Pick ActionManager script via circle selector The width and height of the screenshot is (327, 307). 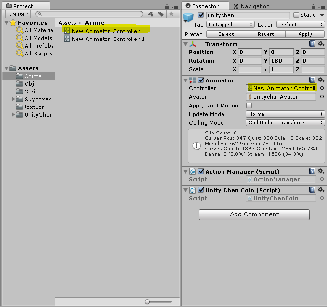pos(322,179)
